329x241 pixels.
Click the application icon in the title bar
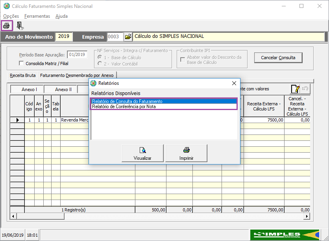coord(7,6)
